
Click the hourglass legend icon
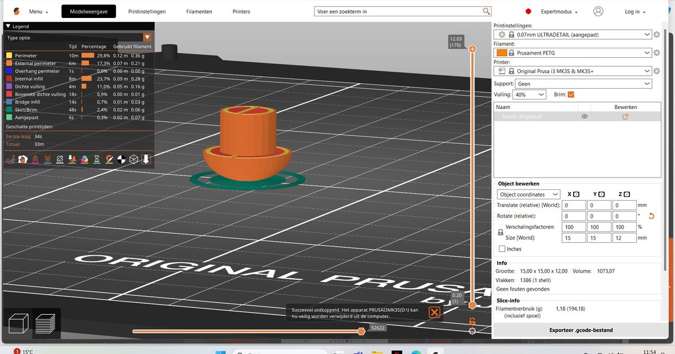pos(97,160)
